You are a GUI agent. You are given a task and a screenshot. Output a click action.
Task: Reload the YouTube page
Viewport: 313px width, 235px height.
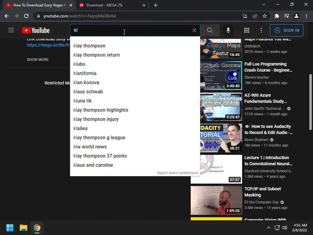coord(26,16)
